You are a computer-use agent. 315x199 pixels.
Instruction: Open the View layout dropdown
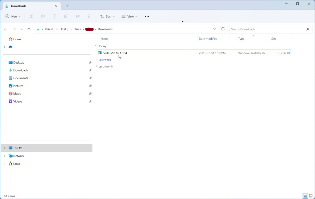[x=129, y=17]
